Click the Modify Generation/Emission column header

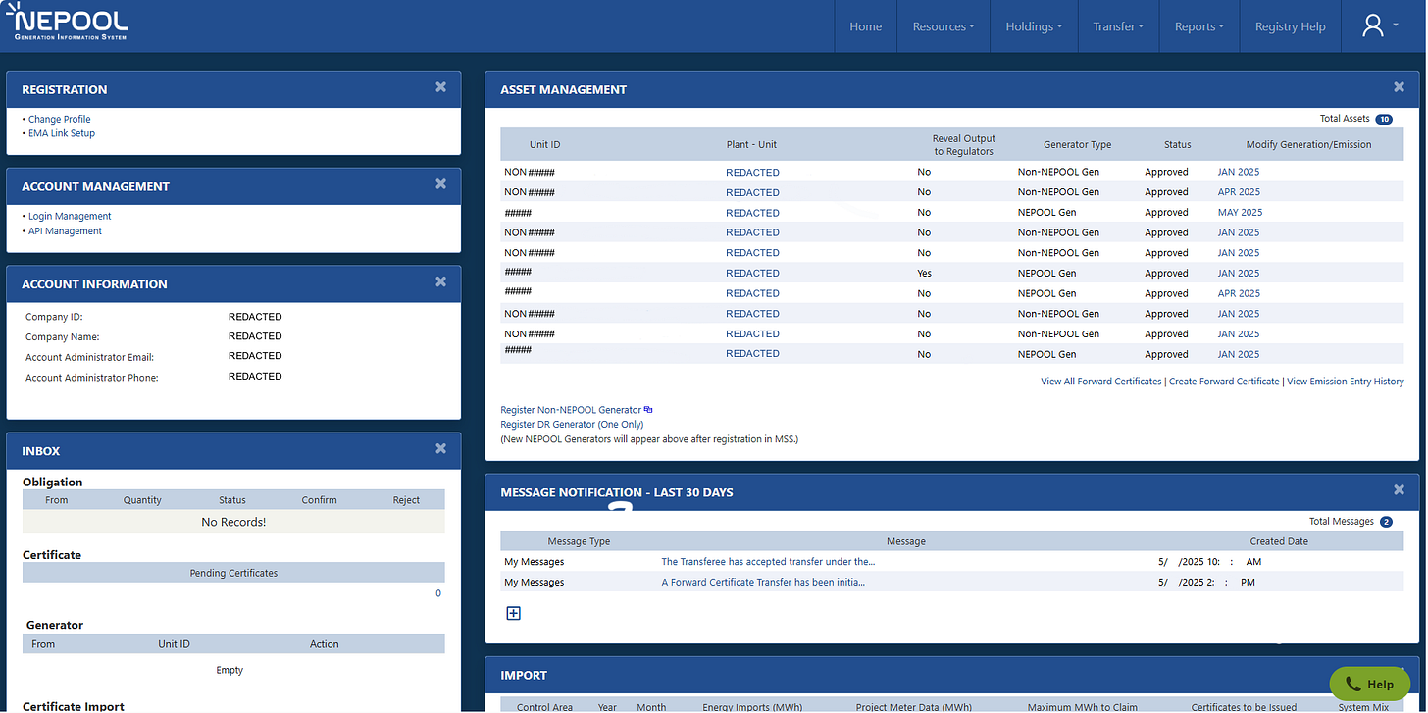(x=1308, y=144)
